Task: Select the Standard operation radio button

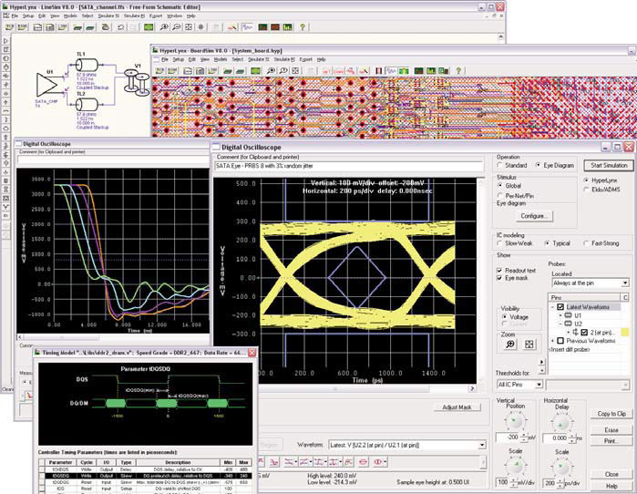Action: point(499,166)
